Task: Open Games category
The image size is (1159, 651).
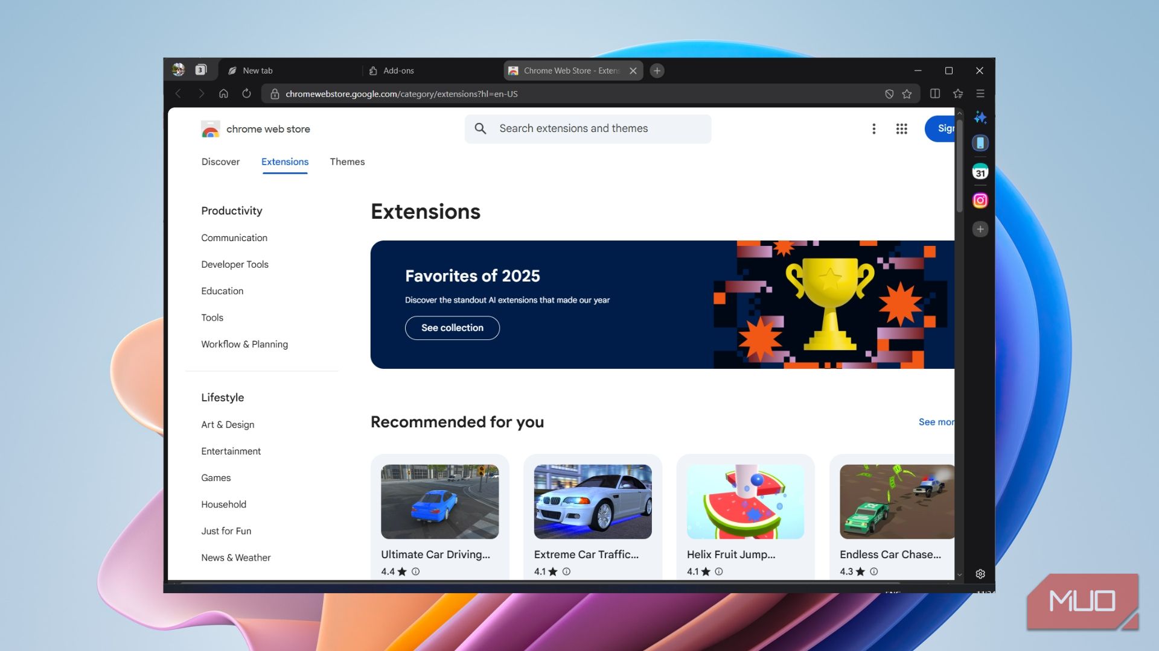Action: (216, 477)
